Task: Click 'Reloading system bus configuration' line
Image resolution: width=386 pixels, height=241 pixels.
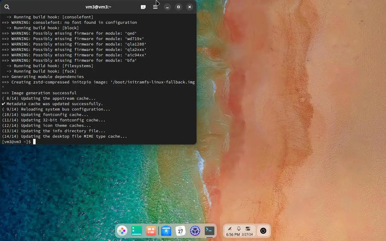Action: click(x=56, y=109)
